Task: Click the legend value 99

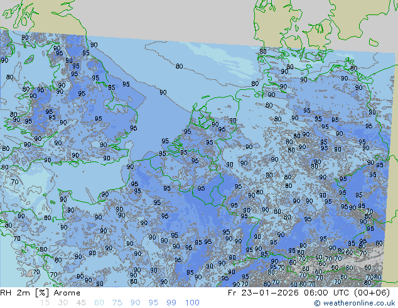Action: coord(171,303)
